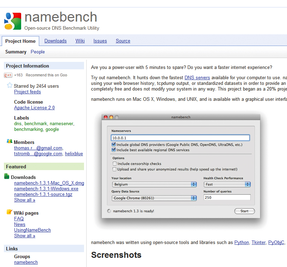Click the Wiki pages notepad icon
The height and width of the screenshot is (267, 287).
(x=10, y=212)
